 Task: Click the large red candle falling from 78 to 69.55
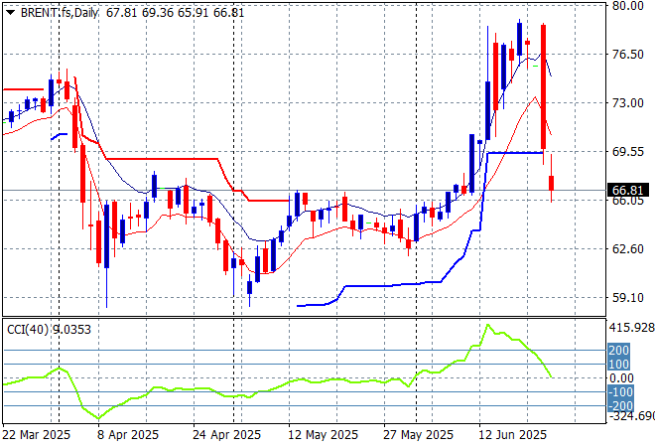pos(544,86)
